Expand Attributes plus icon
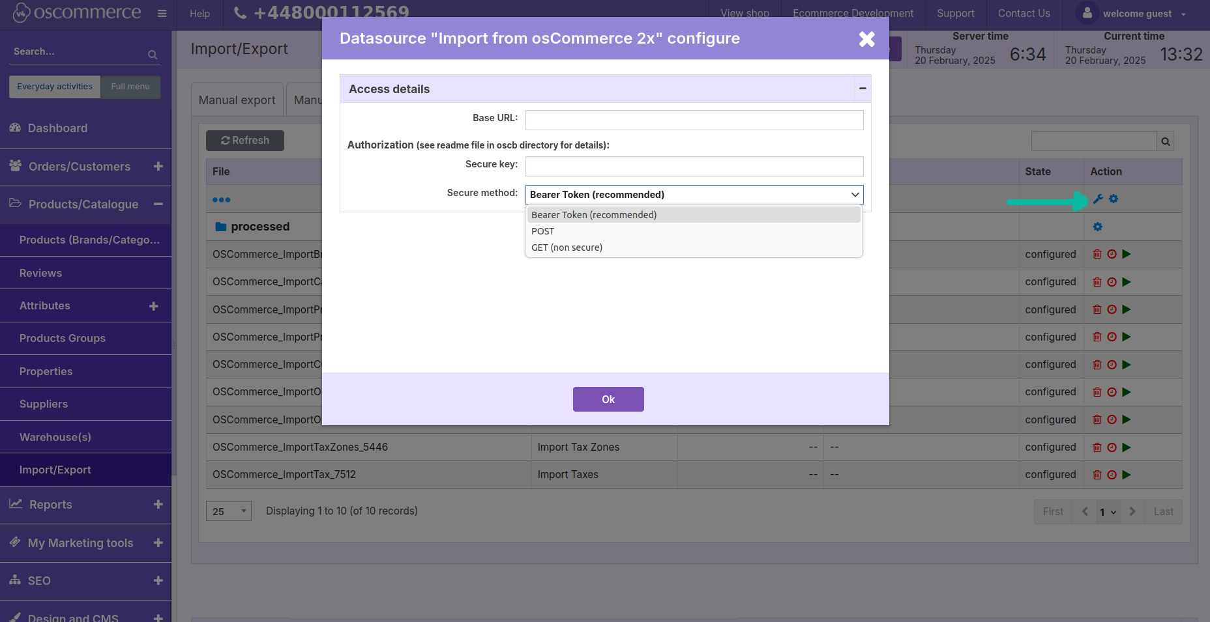This screenshot has width=1210, height=622. [x=154, y=306]
